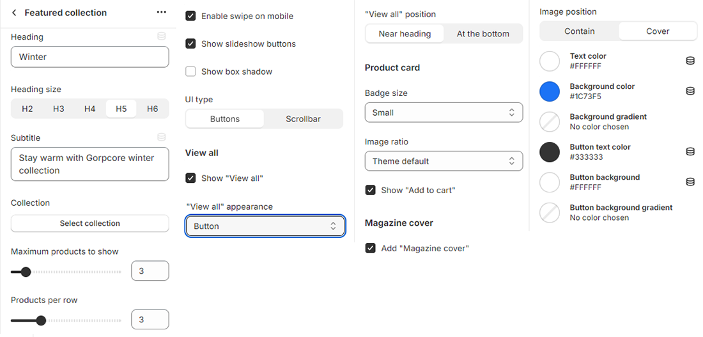Click the database icon beside Button background
The image size is (703, 337).
tap(690, 182)
